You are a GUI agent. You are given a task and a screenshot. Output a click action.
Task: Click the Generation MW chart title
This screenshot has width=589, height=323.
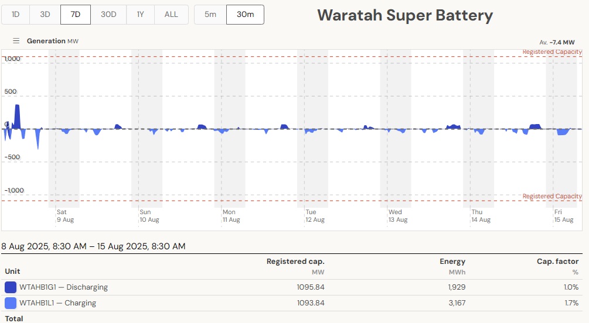(x=52, y=41)
